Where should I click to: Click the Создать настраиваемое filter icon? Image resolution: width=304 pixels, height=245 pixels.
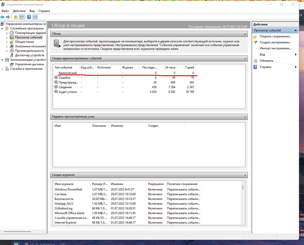pos(255,42)
